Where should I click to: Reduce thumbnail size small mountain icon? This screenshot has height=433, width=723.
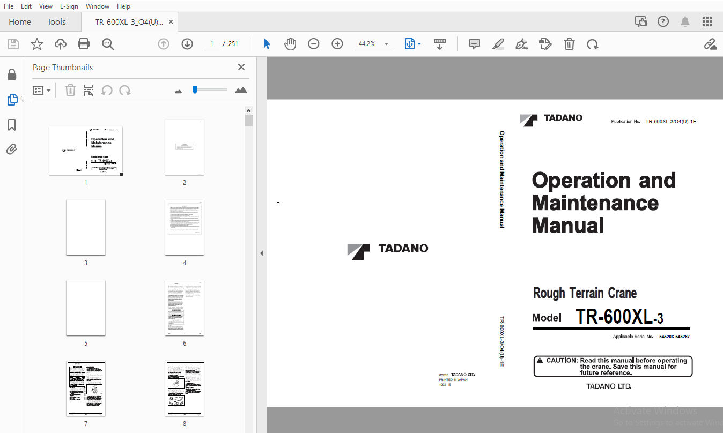179,91
